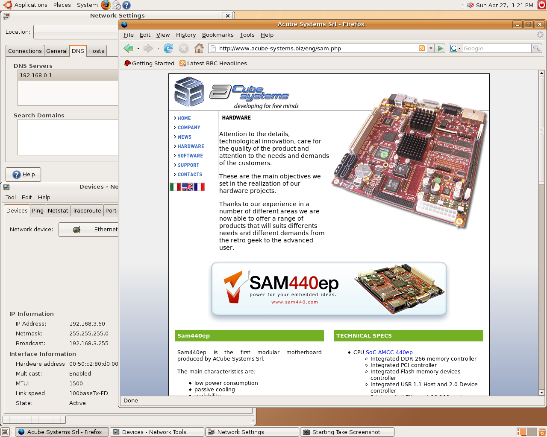The image size is (547, 437).
Task: Launch Firefox from the top panel icon
Action: point(106,5)
